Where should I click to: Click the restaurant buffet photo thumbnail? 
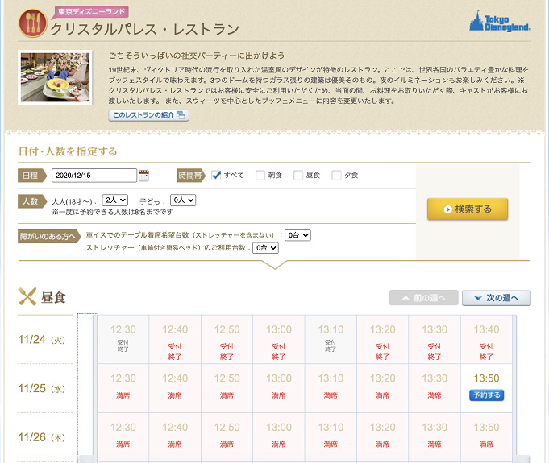coord(58,77)
